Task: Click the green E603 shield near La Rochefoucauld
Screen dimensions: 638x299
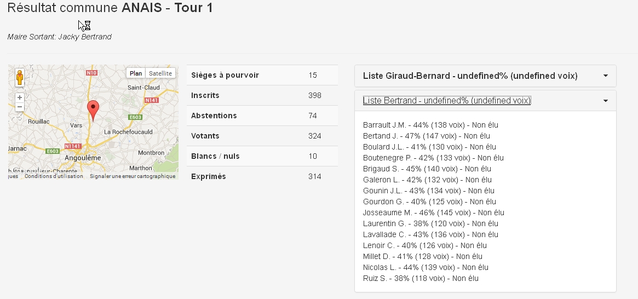Action: coord(135,117)
